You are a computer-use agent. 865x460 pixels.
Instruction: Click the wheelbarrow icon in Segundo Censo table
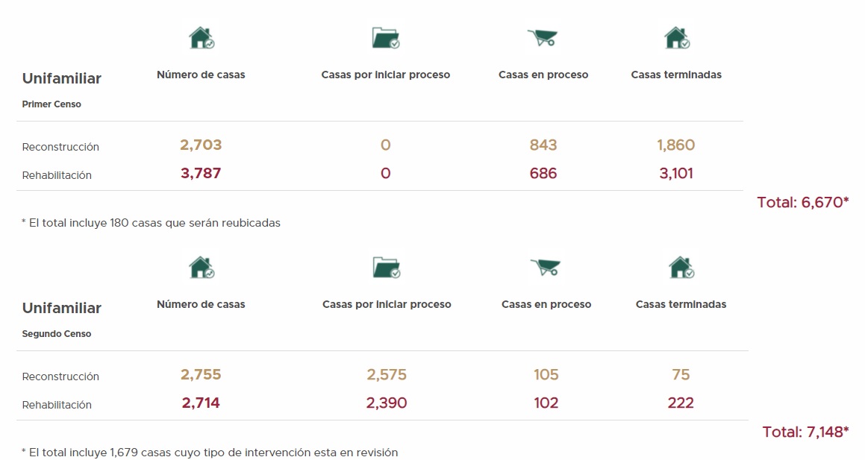(x=546, y=268)
